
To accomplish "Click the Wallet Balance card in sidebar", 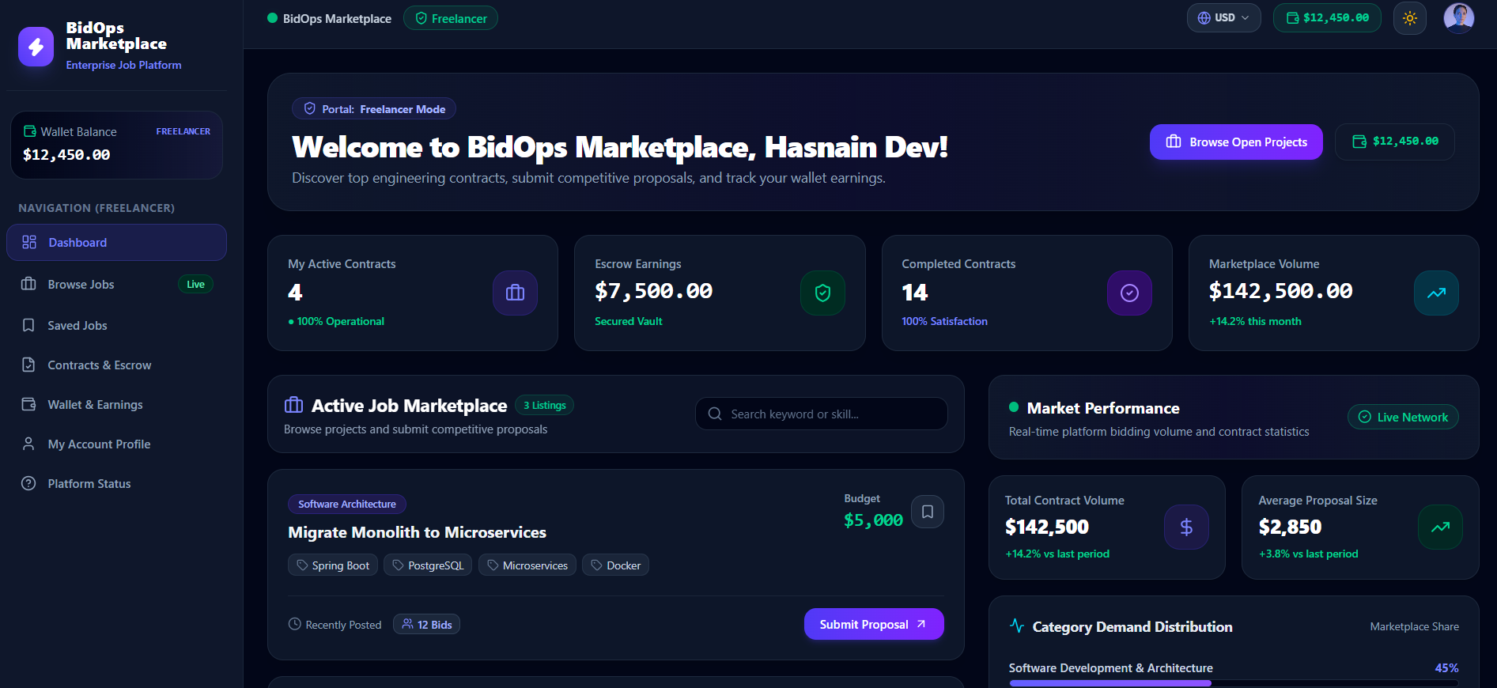I will pos(116,145).
